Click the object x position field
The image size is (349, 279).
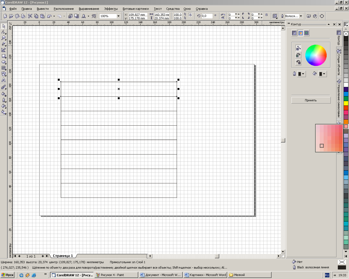pyautogui.click(x=138, y=15)
